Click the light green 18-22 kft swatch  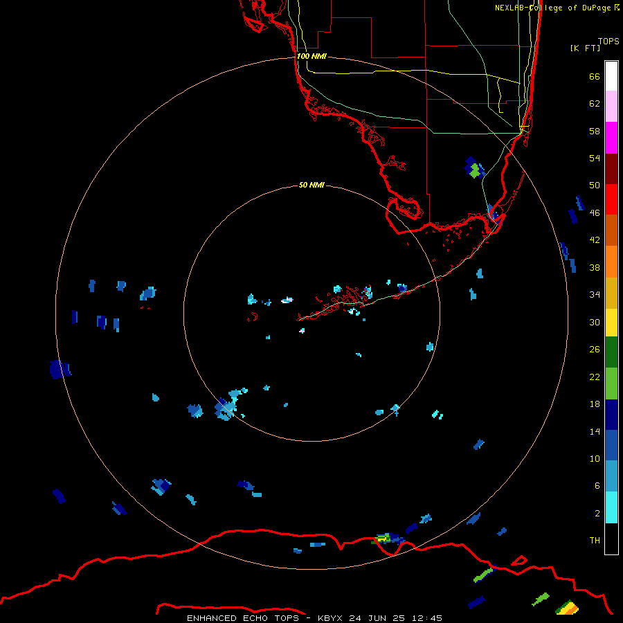pos(611,383)
